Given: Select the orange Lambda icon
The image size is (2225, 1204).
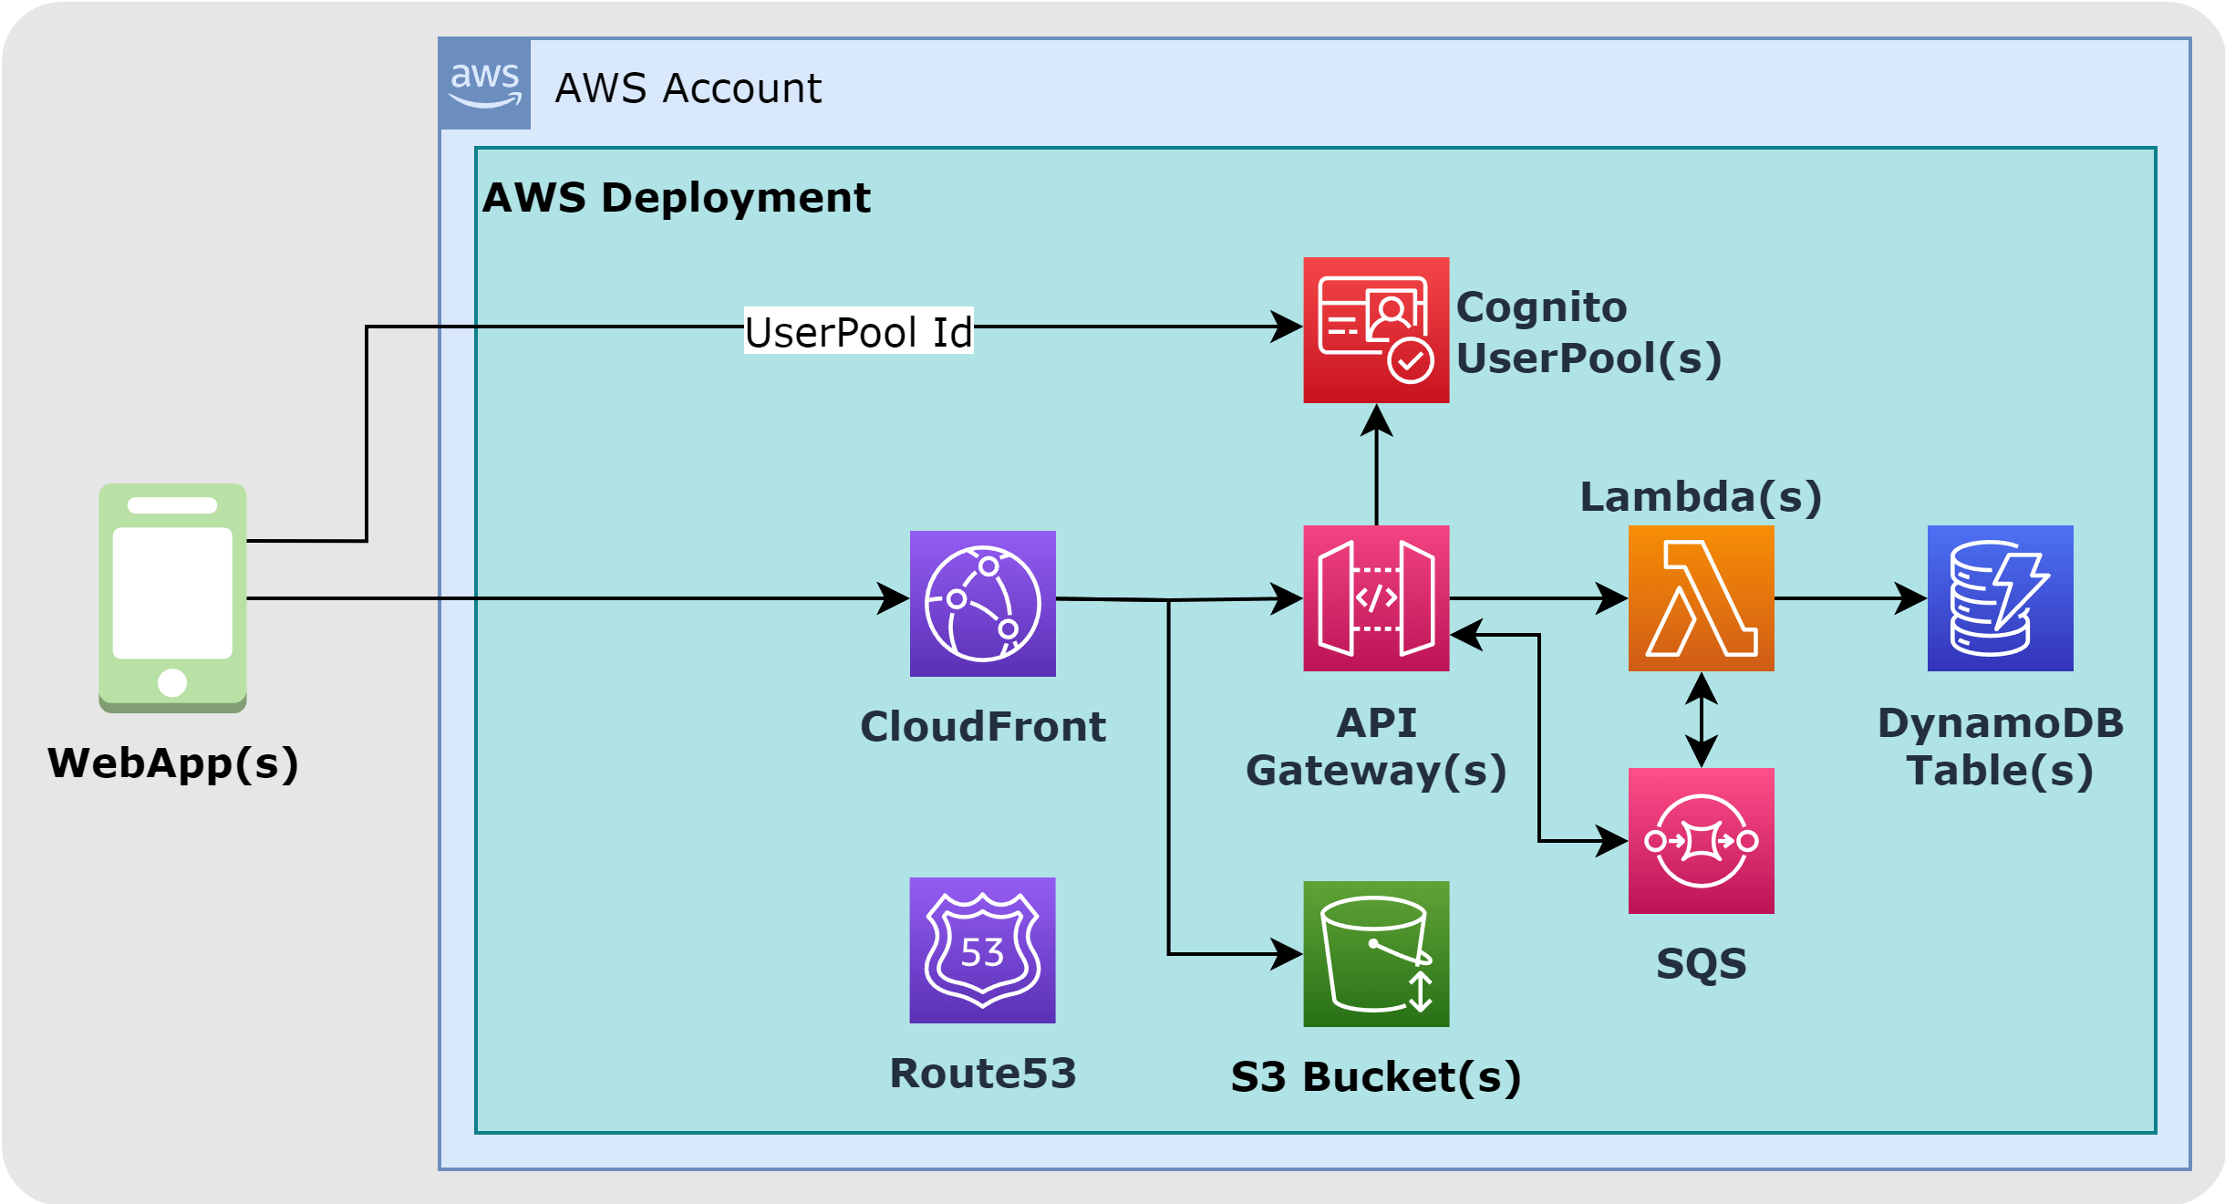Looking at the screenshot, I should pyautogui.click(x=1702, y=598).
